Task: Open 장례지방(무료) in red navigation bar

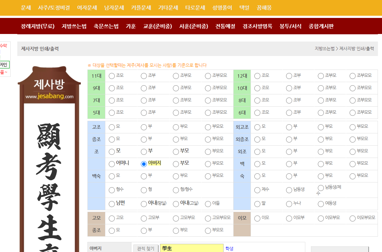Action: click(x=38, y=26)
